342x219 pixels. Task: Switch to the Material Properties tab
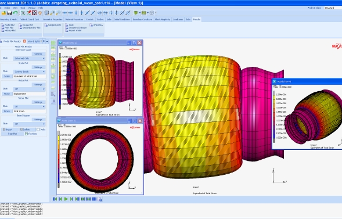(74, 19)
